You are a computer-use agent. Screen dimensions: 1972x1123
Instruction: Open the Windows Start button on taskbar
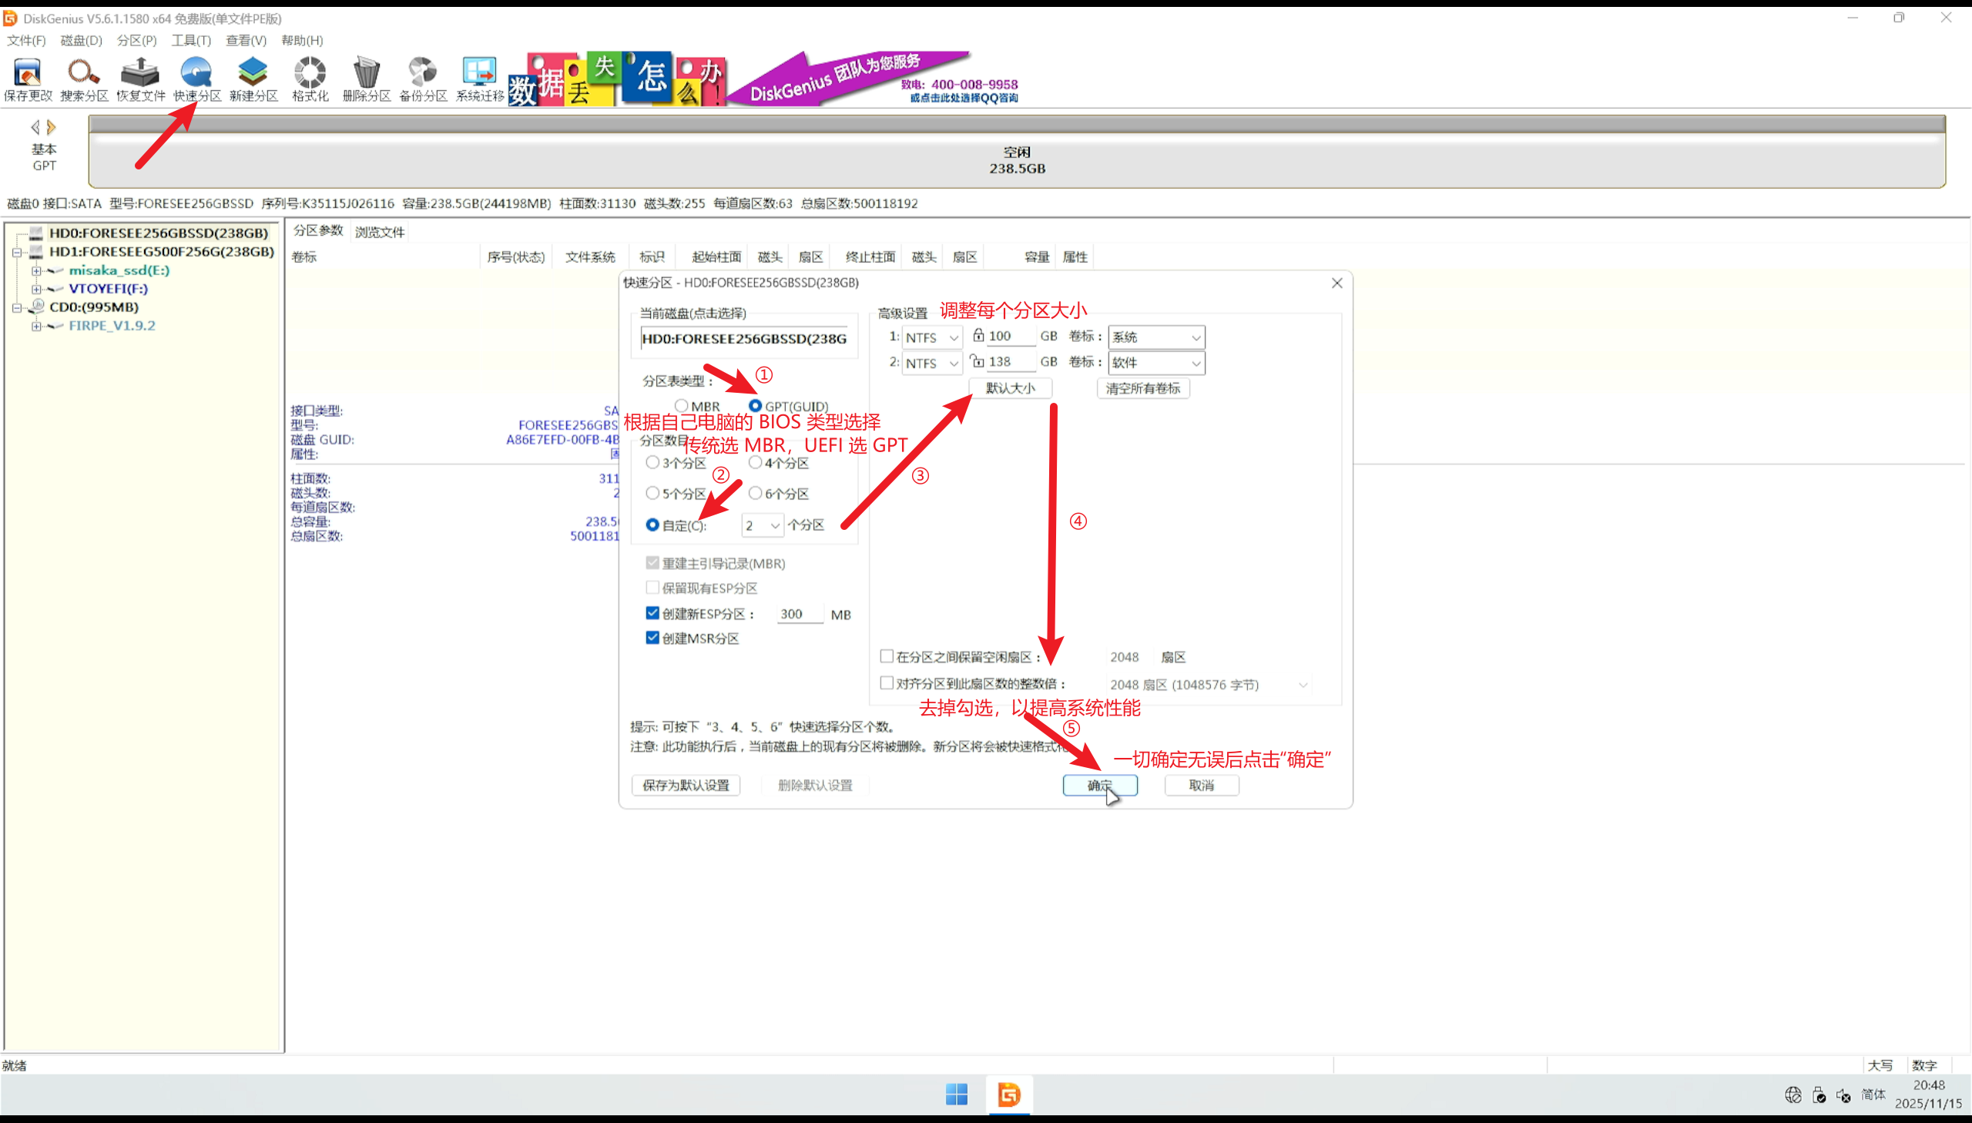956,1094
